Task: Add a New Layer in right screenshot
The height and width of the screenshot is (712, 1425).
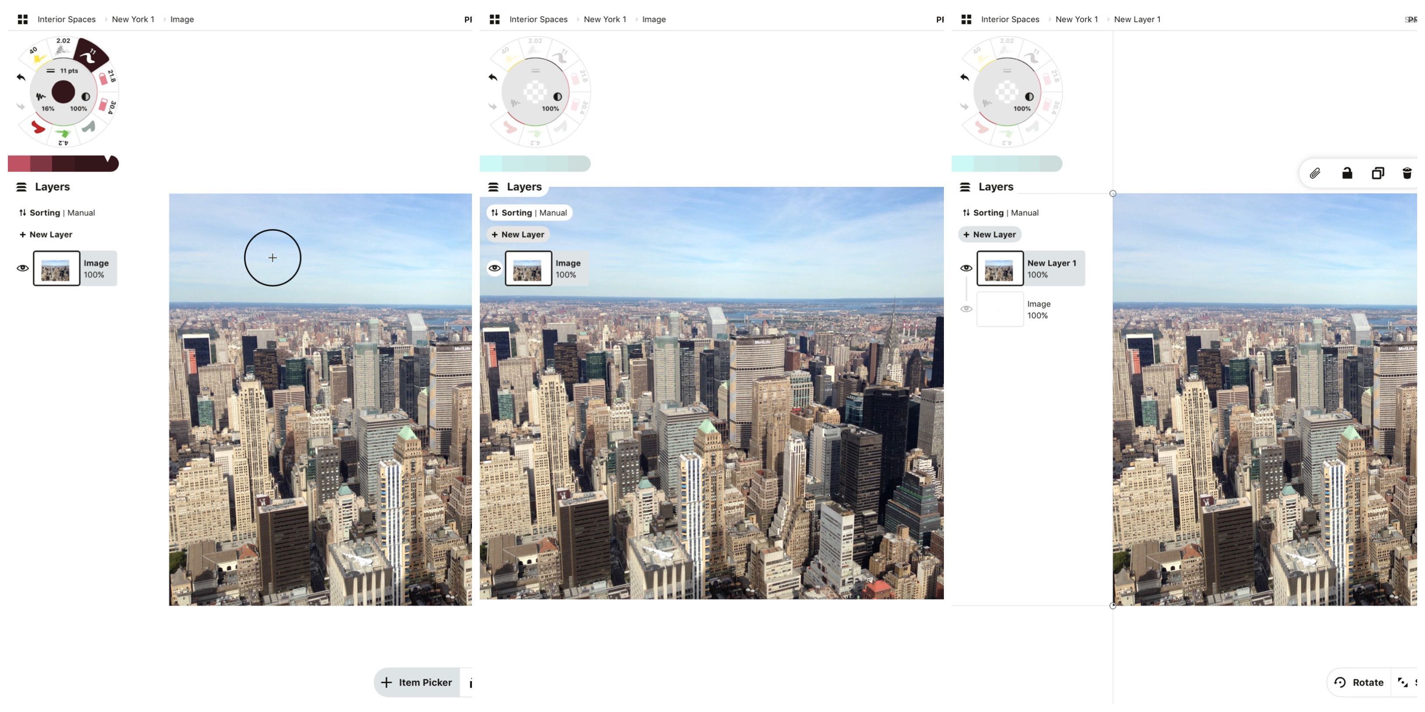Action: [990, 234]
